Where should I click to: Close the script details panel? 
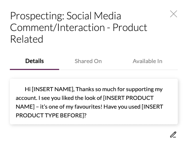tap(173, 14)
